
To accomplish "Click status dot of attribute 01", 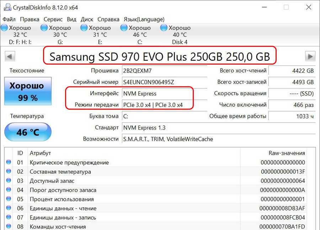I will point(9,162).
